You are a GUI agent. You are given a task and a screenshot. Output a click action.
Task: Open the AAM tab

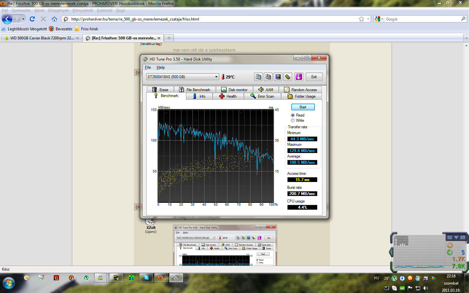266,90
